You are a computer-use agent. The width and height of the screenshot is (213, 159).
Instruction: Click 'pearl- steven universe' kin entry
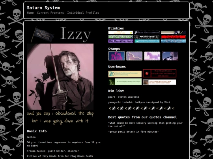[123, 97]
